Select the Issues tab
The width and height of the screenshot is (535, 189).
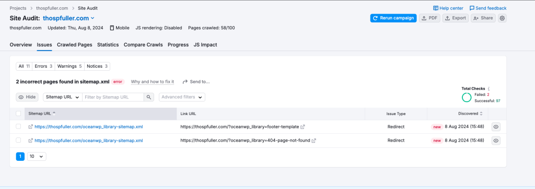tap(44, 45)
